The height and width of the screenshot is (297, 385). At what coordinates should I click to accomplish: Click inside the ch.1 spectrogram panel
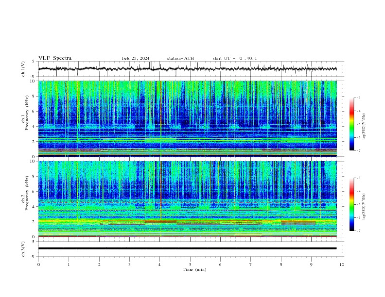187,118
